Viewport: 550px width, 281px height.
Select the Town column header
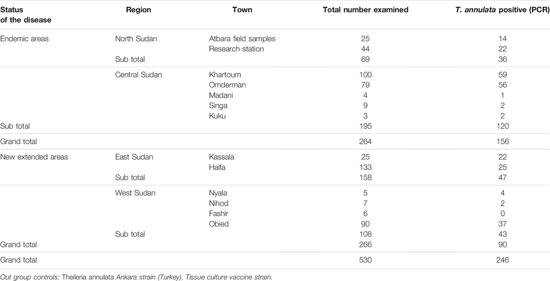[242, 10]
